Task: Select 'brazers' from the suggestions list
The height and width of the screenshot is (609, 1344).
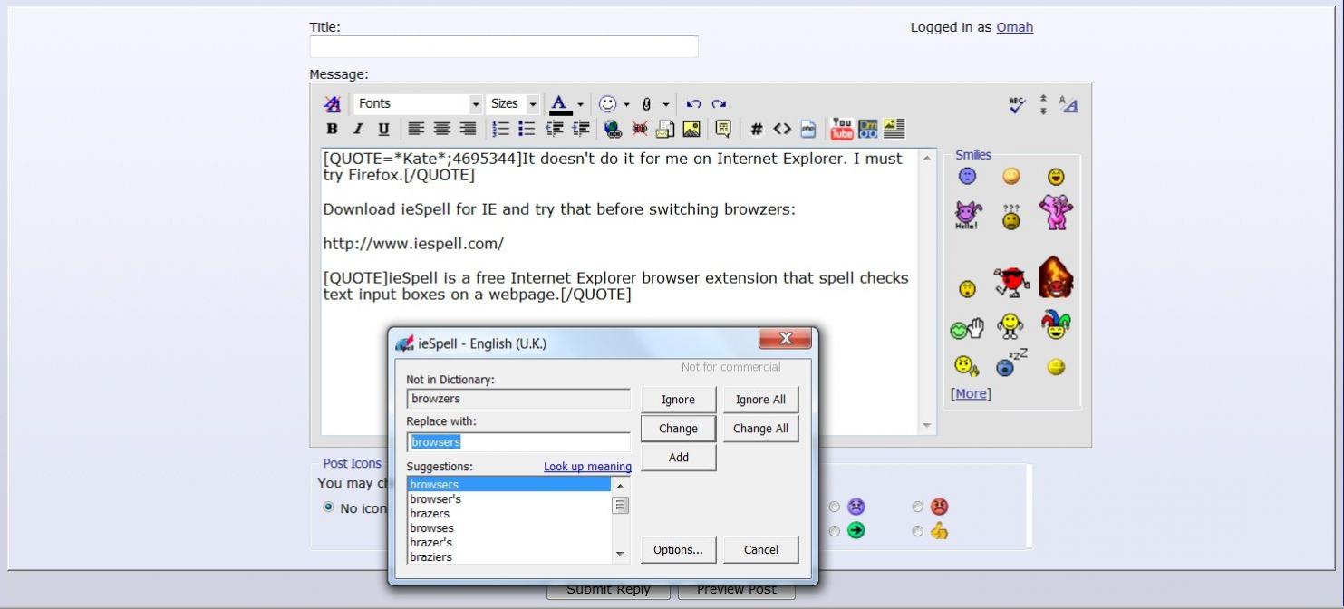Action: pos(430,514)
